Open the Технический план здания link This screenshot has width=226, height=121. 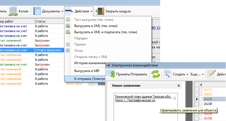click(143, 98)
